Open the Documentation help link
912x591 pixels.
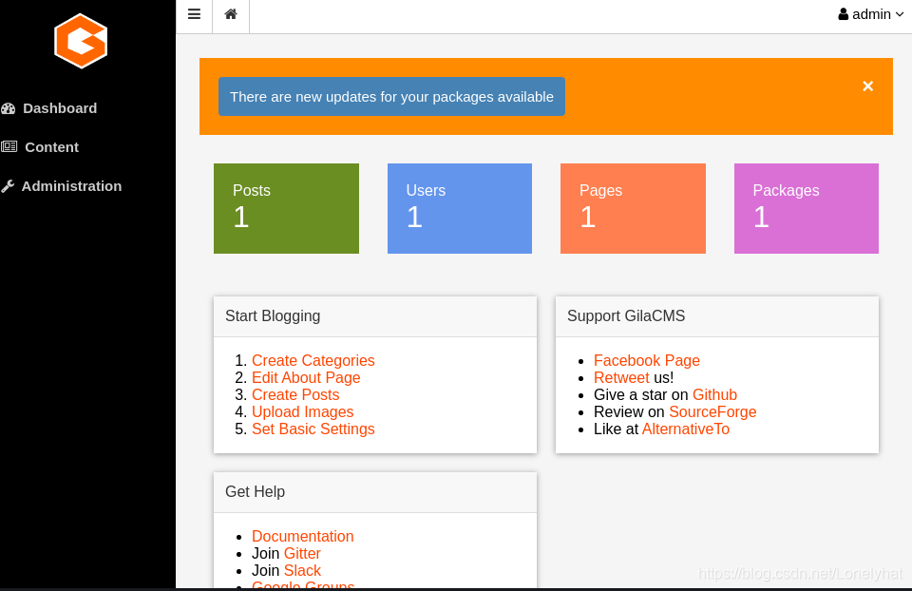pyautogui.click(x=302, y=536)
